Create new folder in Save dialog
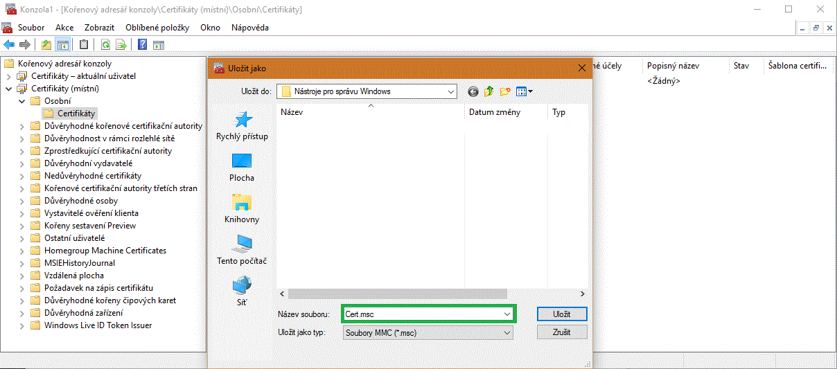The width and height of the screenshot is (837, 369). [505, 91]
